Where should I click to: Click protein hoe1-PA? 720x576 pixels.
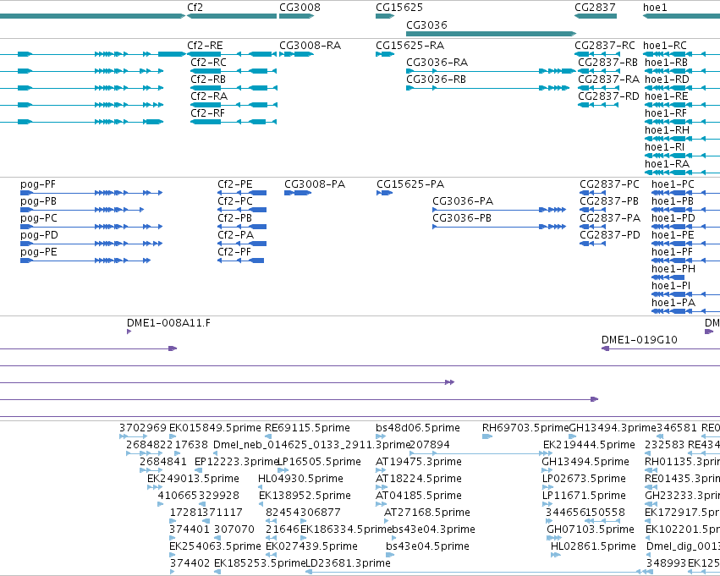point(673,303)
